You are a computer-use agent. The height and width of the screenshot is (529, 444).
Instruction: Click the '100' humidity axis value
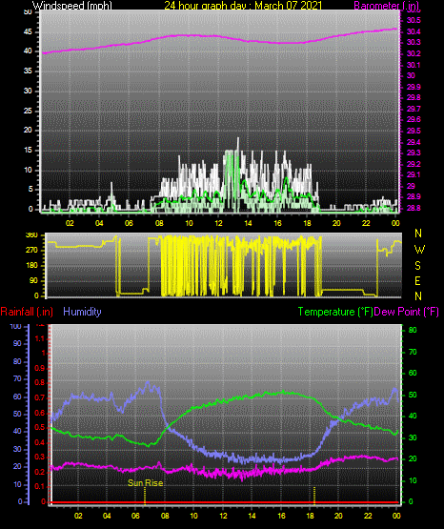pyautogui.click(x=15, y=326)
